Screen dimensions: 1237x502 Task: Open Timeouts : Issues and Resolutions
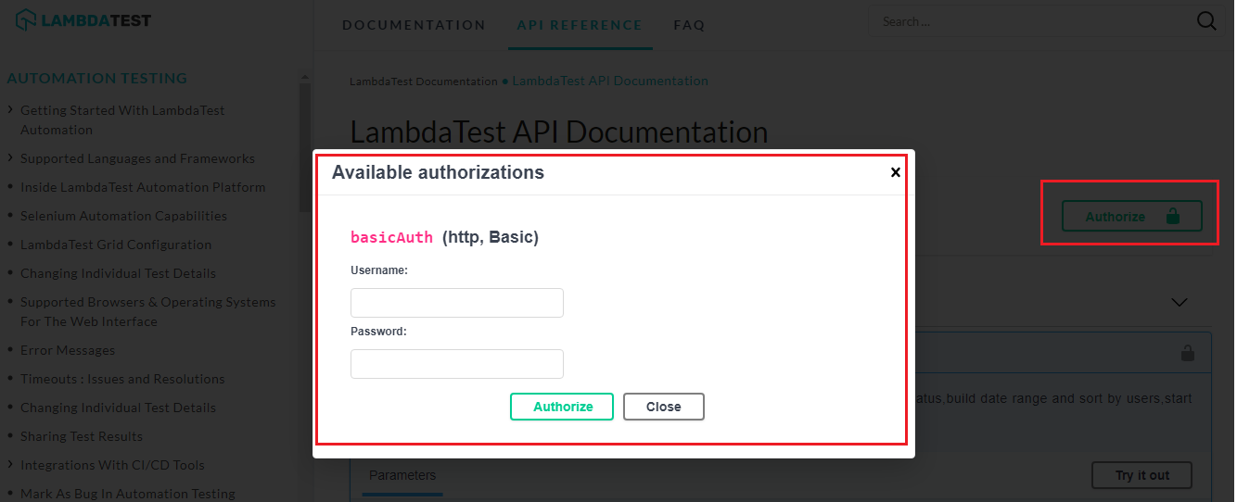(122, 379)
